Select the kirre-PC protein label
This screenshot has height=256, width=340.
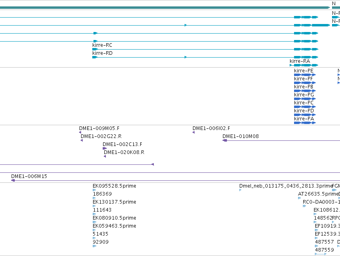(x=304, y=103)
